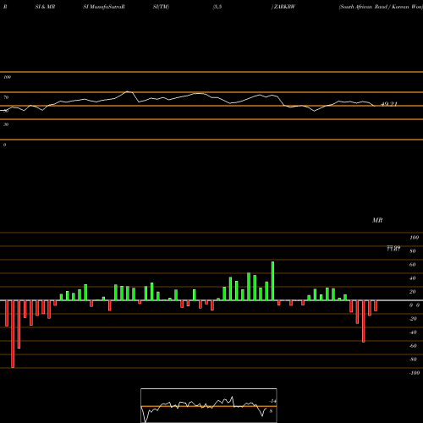
Task: Click the current RSI value 49.21
Action: (x=389, y=104)
